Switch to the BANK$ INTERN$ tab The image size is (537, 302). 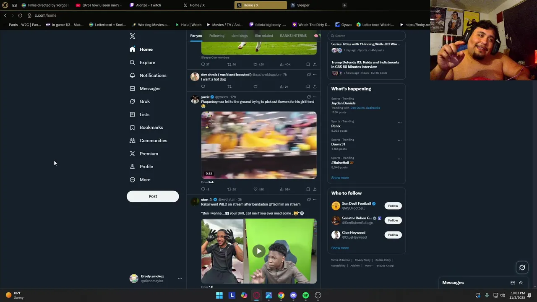[x=293, y=36]
